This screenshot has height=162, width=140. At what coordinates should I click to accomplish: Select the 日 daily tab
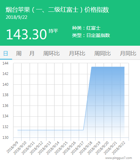point(6,53)
